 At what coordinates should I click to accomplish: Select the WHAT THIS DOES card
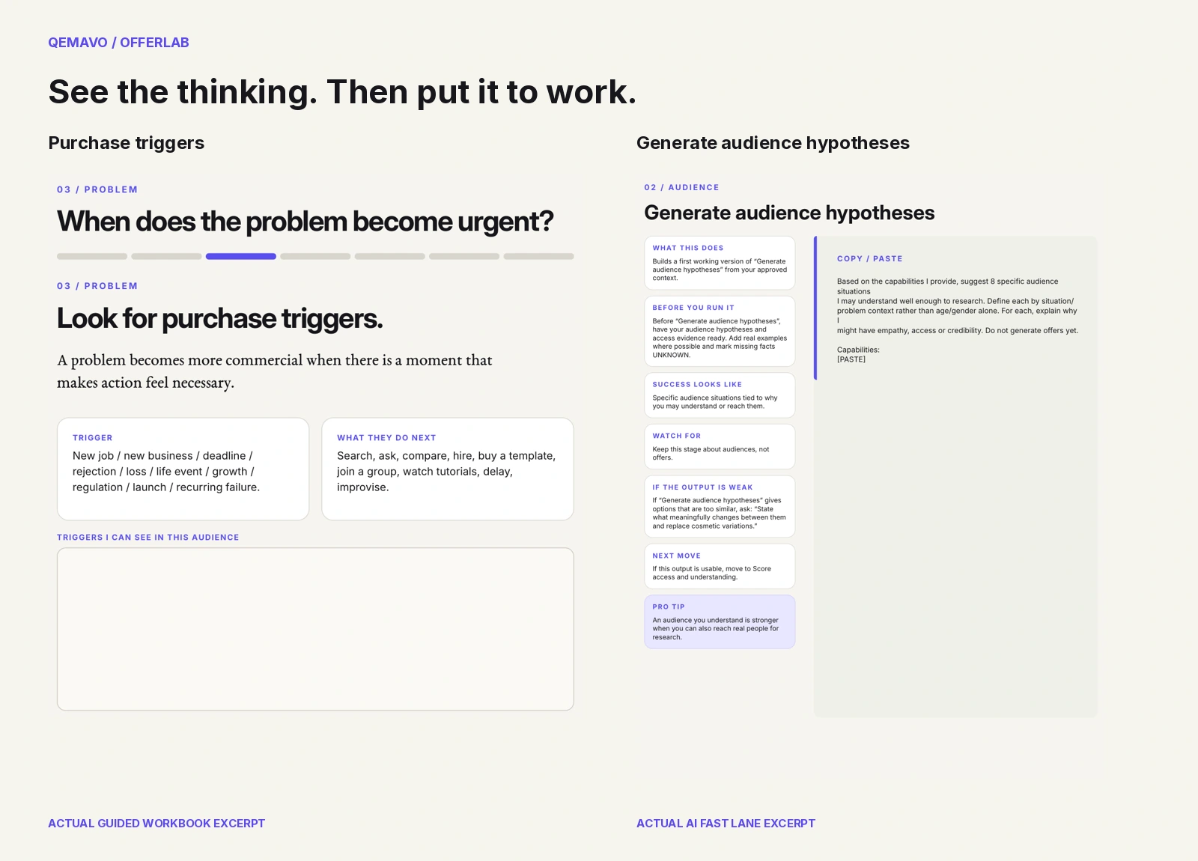point(720,263)
